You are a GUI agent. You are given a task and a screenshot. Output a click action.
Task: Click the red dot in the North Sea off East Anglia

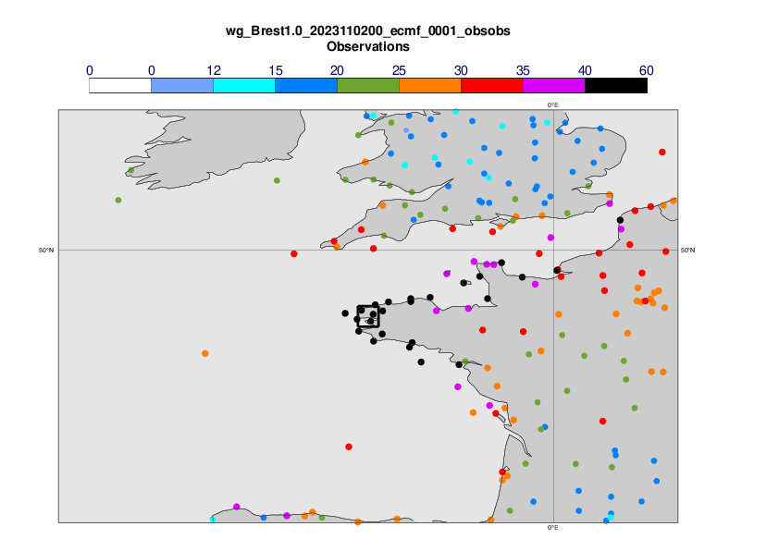662,153
